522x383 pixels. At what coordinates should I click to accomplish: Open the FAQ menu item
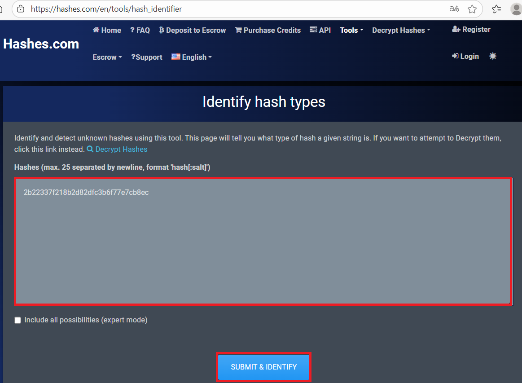140,30
